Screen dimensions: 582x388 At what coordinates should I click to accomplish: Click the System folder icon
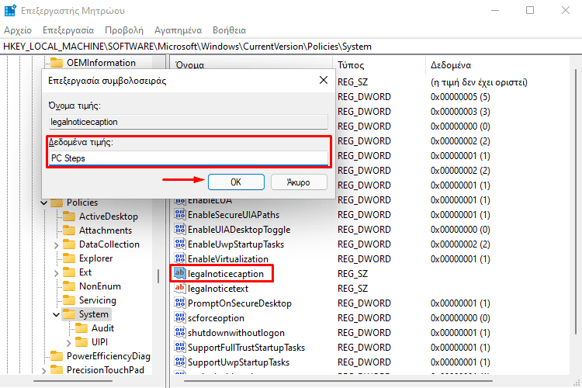(x=69, y=314)
